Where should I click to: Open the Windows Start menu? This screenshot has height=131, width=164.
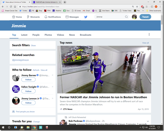pyautogui.click(x=3, y=127)
